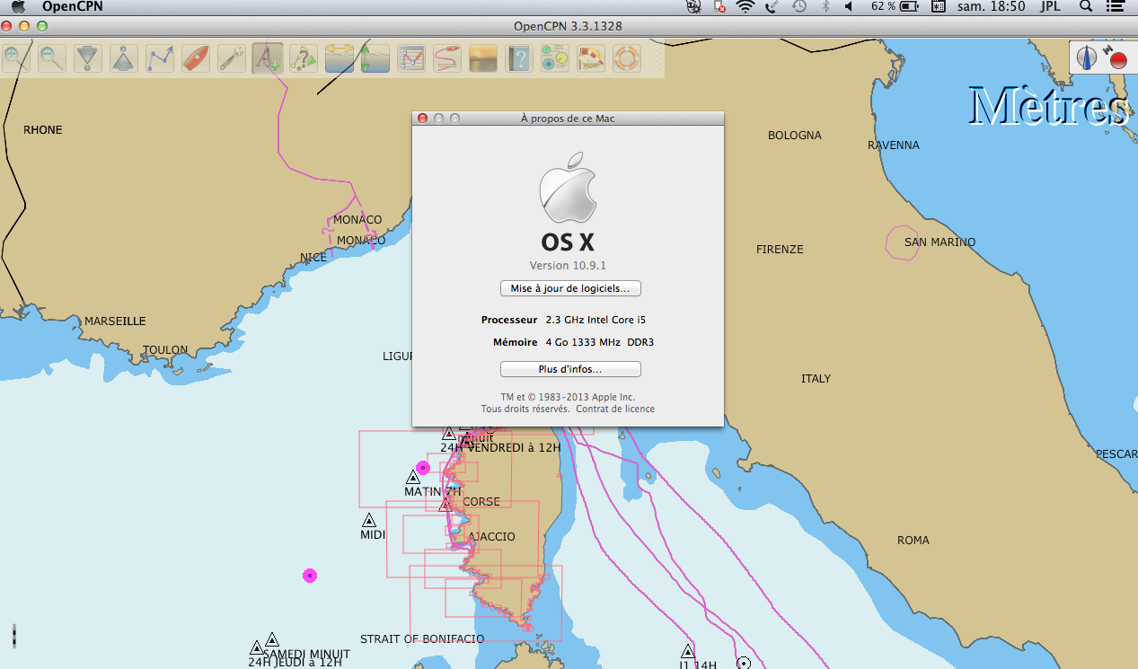Open About OpenCPN help book icon

pyautogui.click(x=519, y=59)
